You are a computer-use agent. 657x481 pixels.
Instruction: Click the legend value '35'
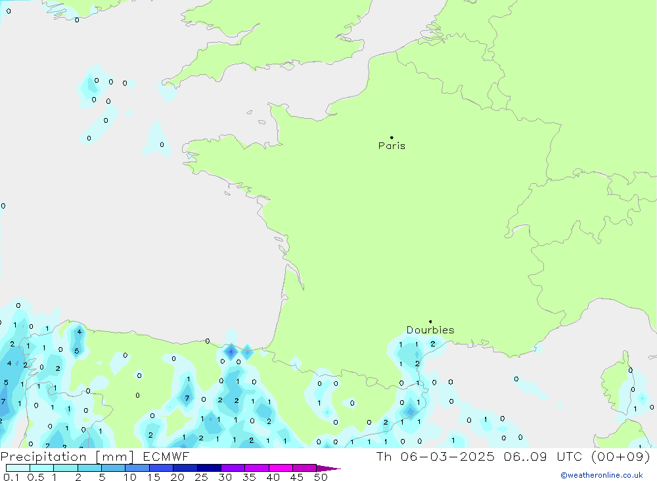pos(249,477)
